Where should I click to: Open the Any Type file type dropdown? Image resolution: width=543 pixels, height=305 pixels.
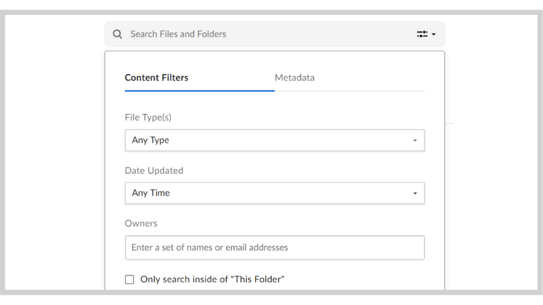[275, 140]
